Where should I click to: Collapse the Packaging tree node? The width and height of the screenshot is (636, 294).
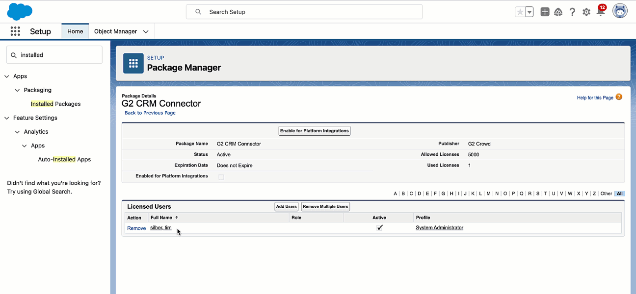point(18,90)
